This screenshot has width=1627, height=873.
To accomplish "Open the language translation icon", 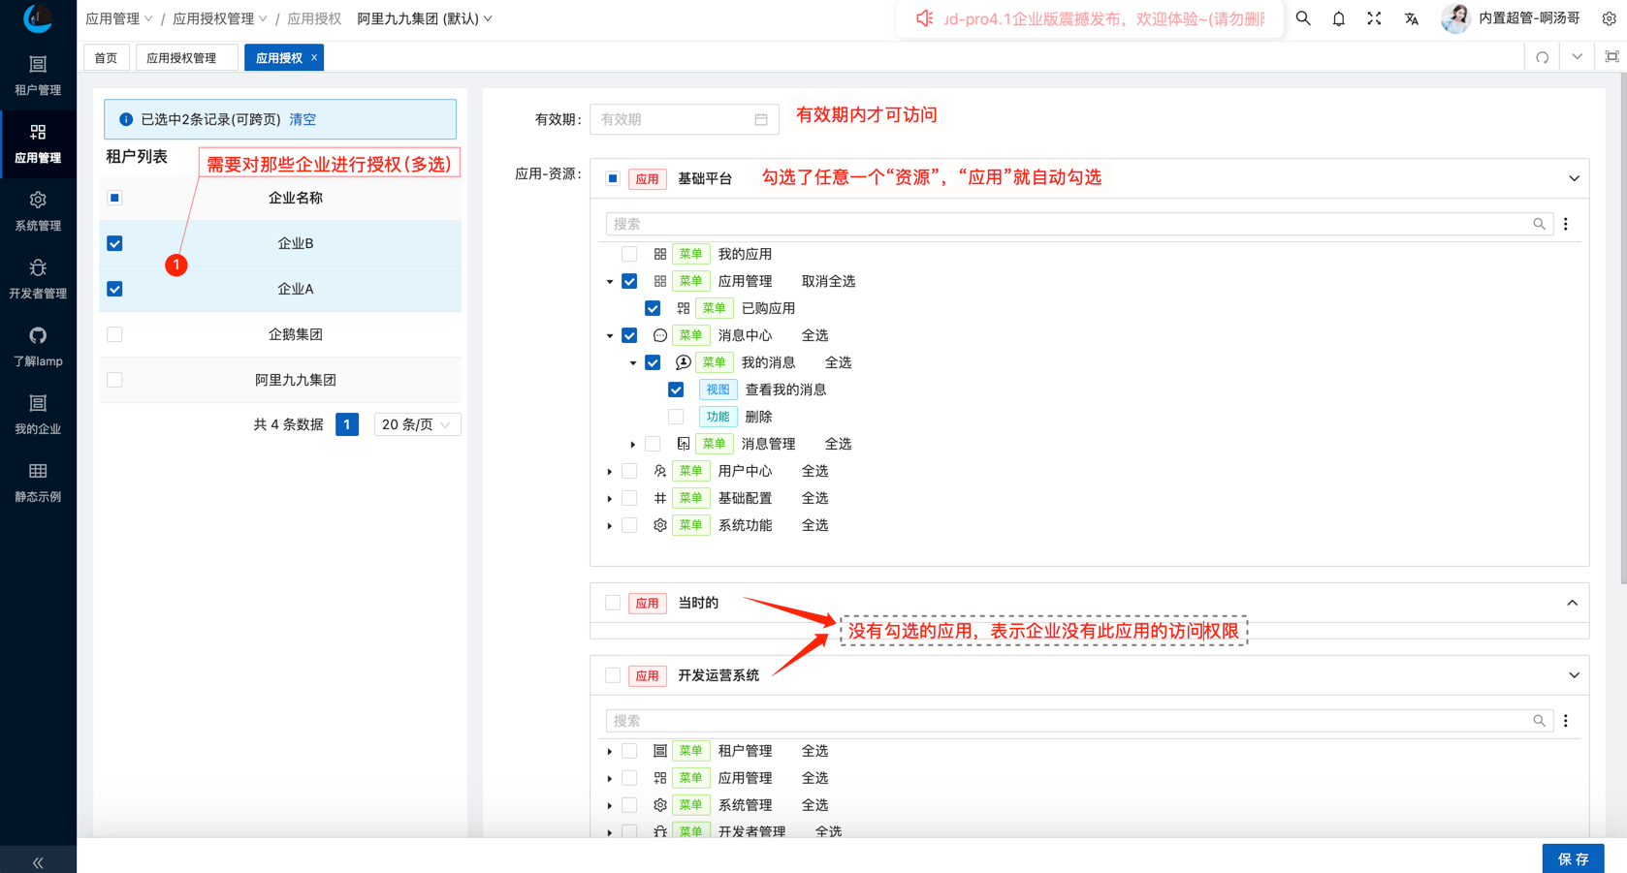I will tap(1411, 18).
